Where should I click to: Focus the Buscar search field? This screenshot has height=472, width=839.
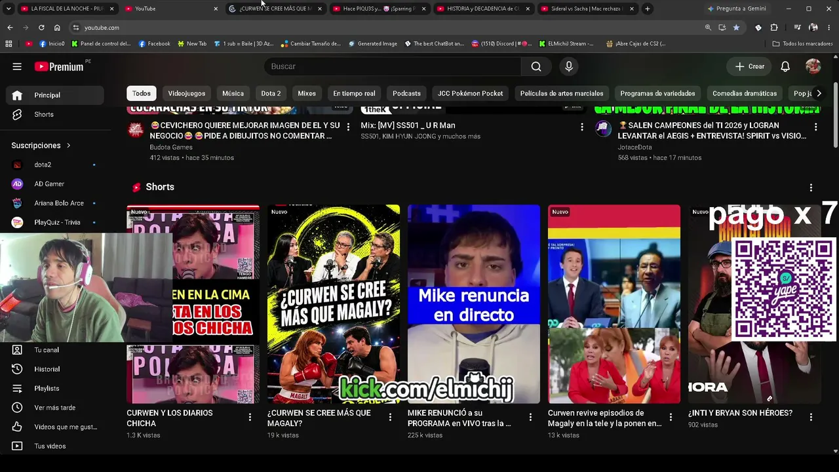392,66
